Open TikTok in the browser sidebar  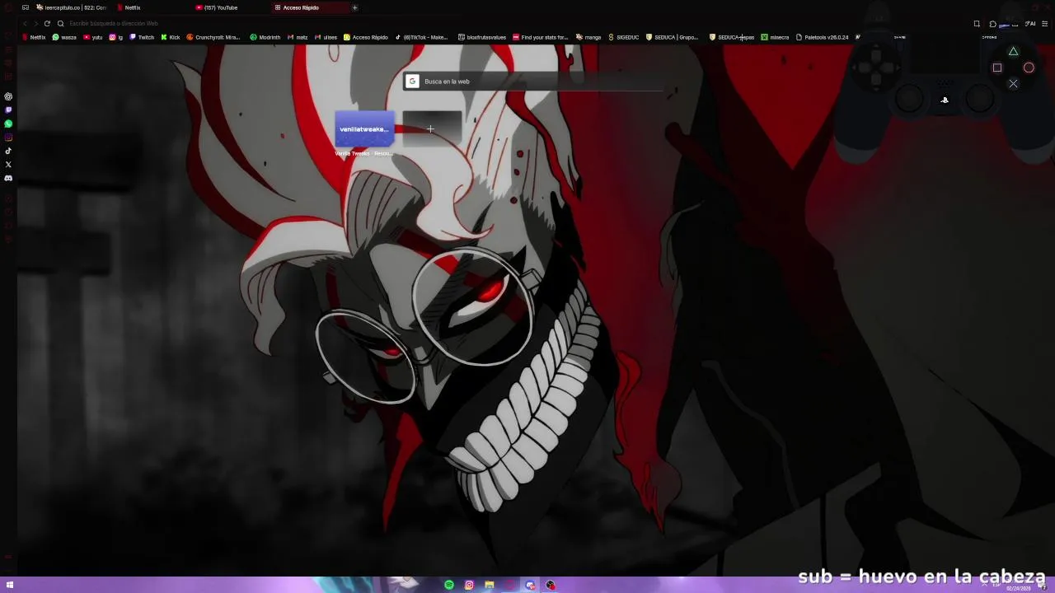coord(8,151)
